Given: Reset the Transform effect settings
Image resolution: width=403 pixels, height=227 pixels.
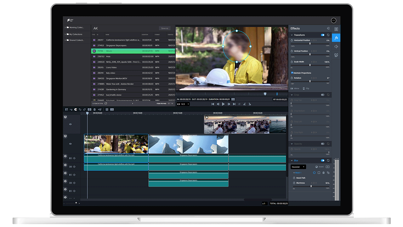Looking at the screenshot, I should point(328,35).
